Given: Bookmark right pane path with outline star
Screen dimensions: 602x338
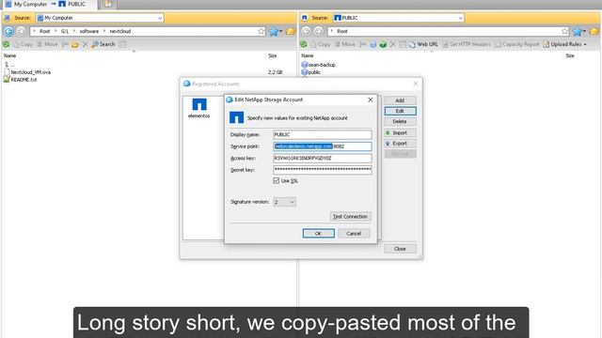Looking at the screenshot, I should (564, 31).
